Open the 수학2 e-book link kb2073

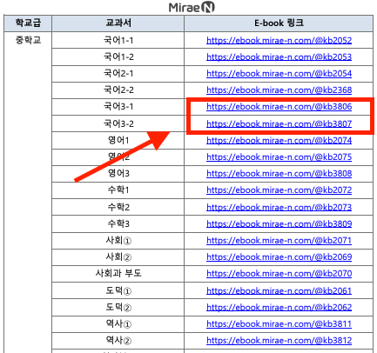(279, 207)
